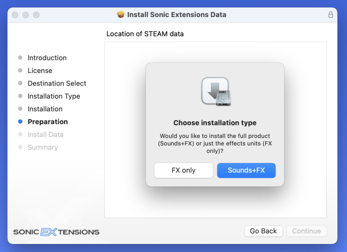Choose the FX only installation option
The width and height of the screenshot is (347, 252).
pos(184,170)
